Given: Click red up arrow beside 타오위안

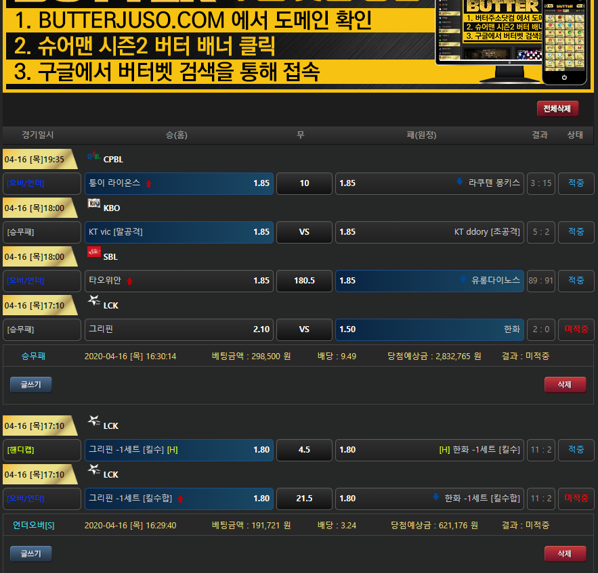Looking at the screenshot, I should (129, 281).
